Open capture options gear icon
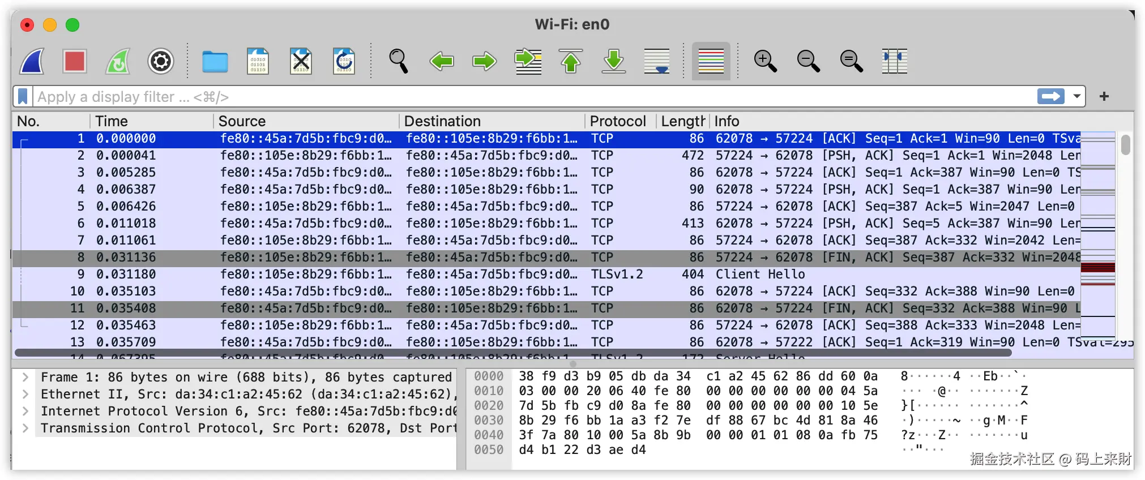 point(161,61)
